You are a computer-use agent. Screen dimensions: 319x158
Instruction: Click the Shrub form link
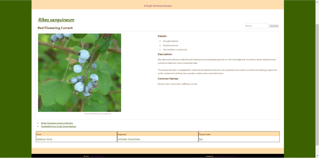click(x=50, y=139)
